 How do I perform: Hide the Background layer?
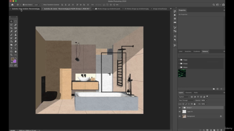point(180,116)
